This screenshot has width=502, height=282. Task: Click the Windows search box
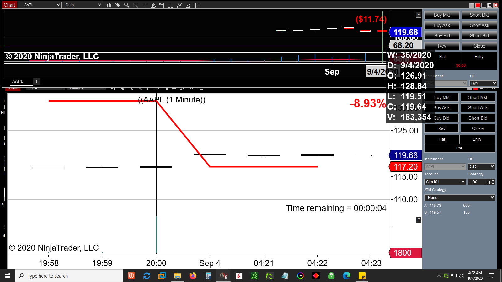coord(69,276)
